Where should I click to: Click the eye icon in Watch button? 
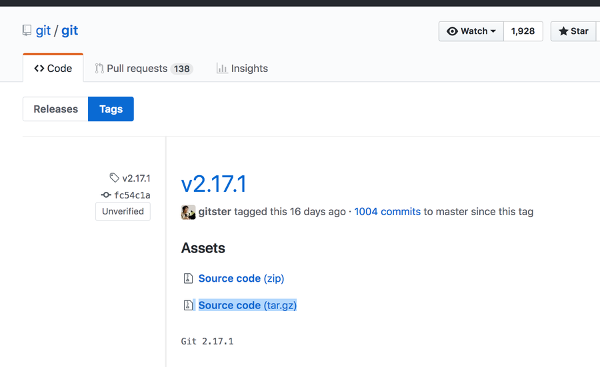[452, 31]
